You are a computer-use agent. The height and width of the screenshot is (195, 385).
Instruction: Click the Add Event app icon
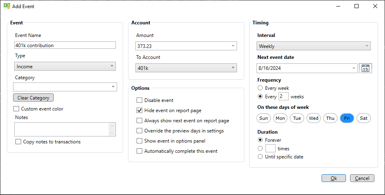tap(7, 6)
